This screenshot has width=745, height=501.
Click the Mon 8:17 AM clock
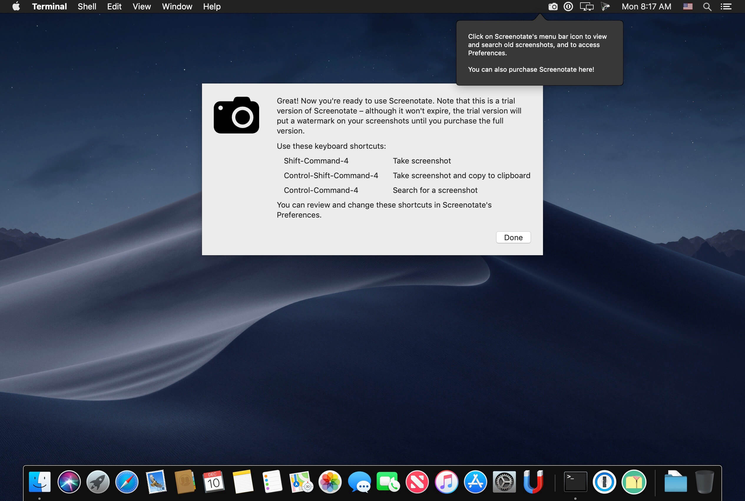(x=646, y=7)
